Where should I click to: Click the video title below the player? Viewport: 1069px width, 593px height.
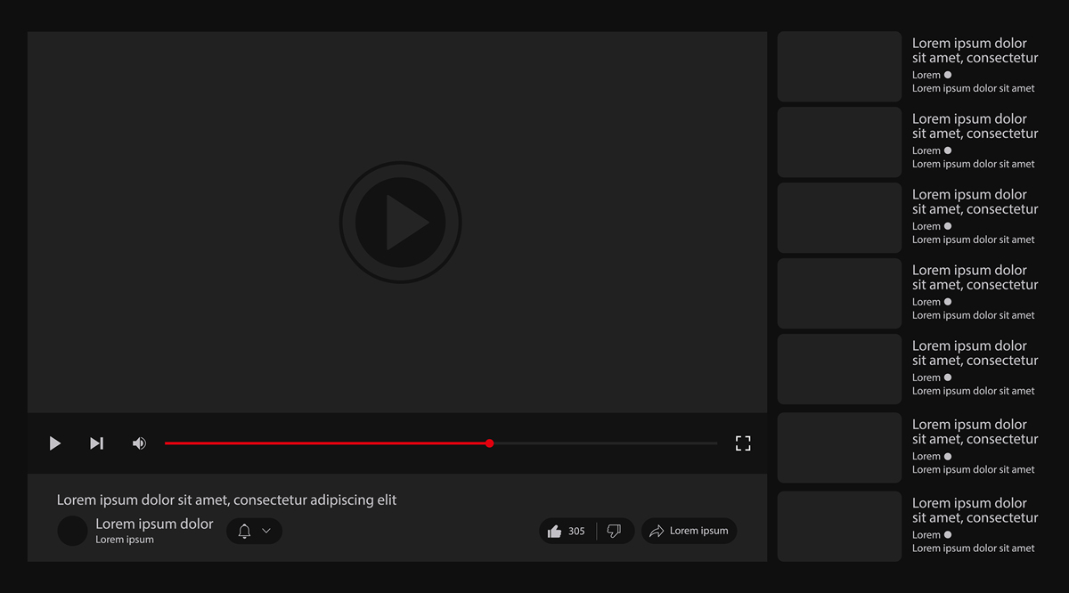coord(226,500)
